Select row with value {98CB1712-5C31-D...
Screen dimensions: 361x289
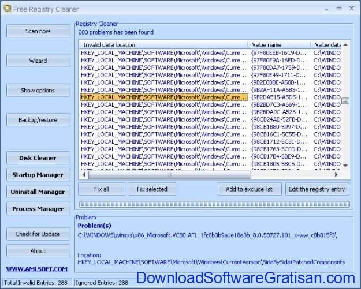coord(211,142)
